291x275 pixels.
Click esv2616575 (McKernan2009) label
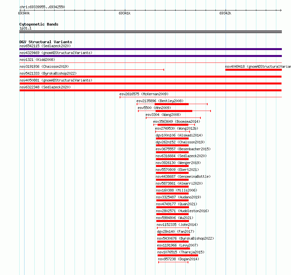[144, 94]
